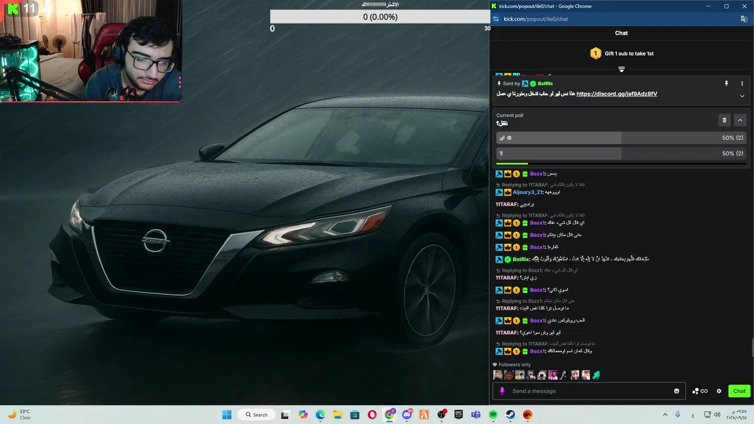754x424 pixels.
Task: Launch Copilot from taskbar
Action: (303, 415)
